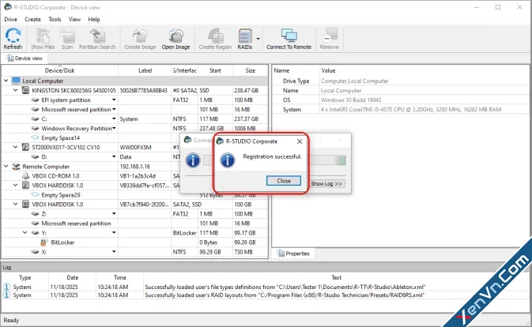Select the D: Data partition row

click(134, 156)
